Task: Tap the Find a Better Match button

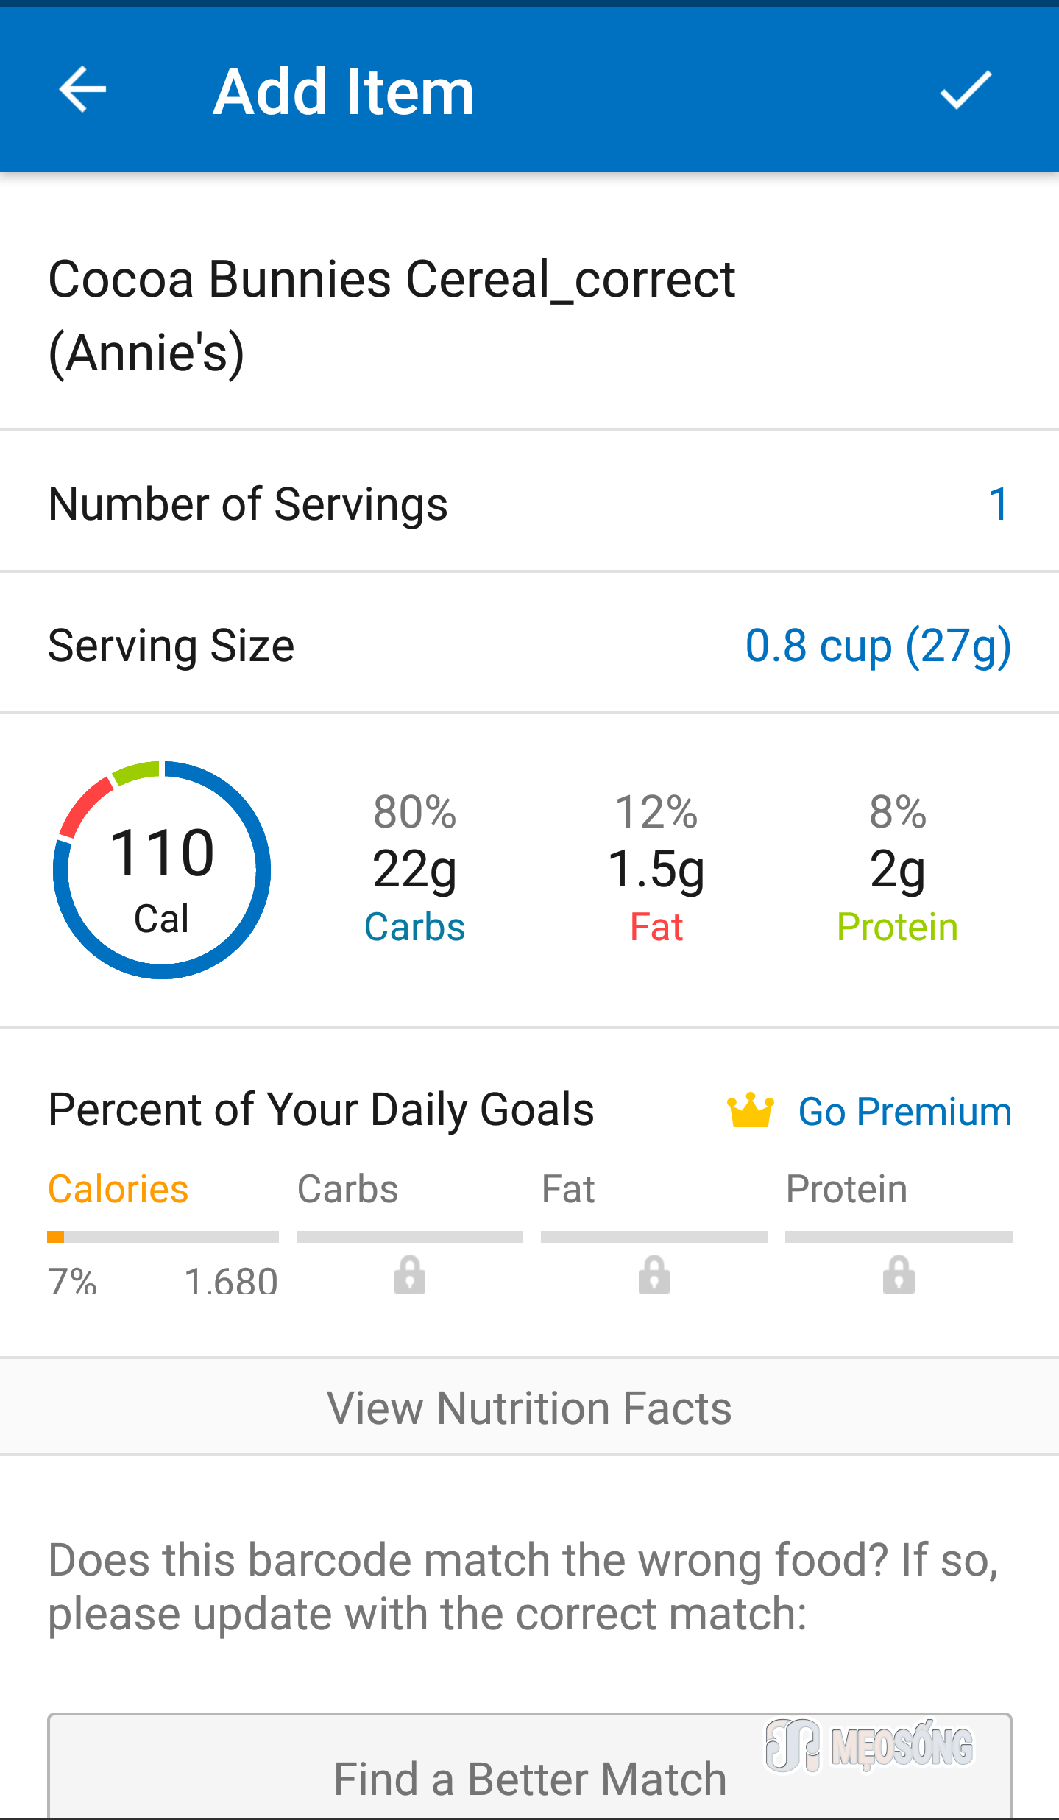Action: click(x=530, y=1767)
